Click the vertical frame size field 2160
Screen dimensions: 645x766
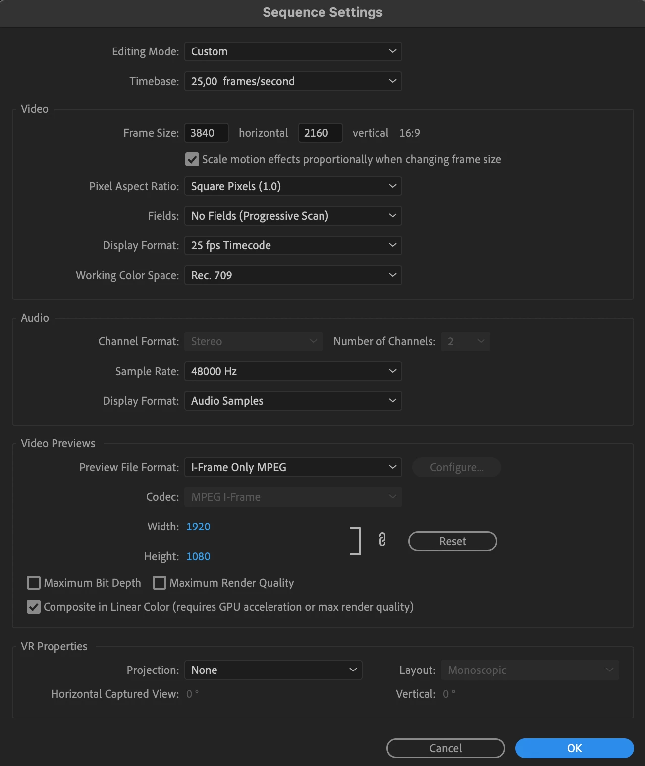click(x=321, y=133)
